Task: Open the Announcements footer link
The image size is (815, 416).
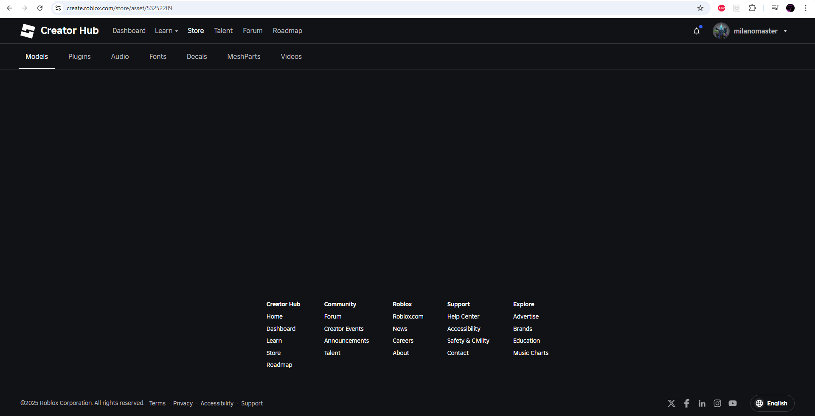Action: (x=346, y=341)
